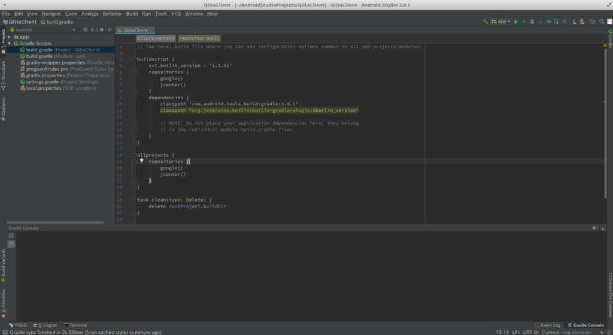
Task: Click the hide Project panel icon
Action: coord(110,30)
